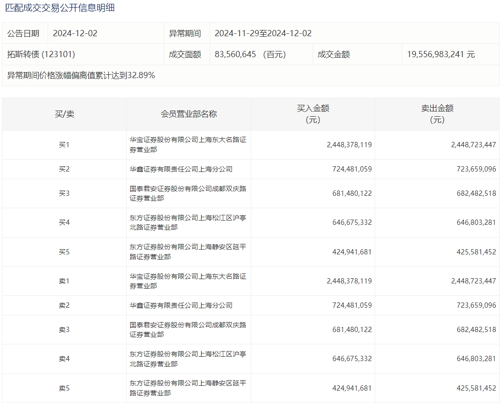This screenshot has width=502, height=403.
Task: Click buy amount 681,480,122 in 买3 row
Action: tap(352, 193)
